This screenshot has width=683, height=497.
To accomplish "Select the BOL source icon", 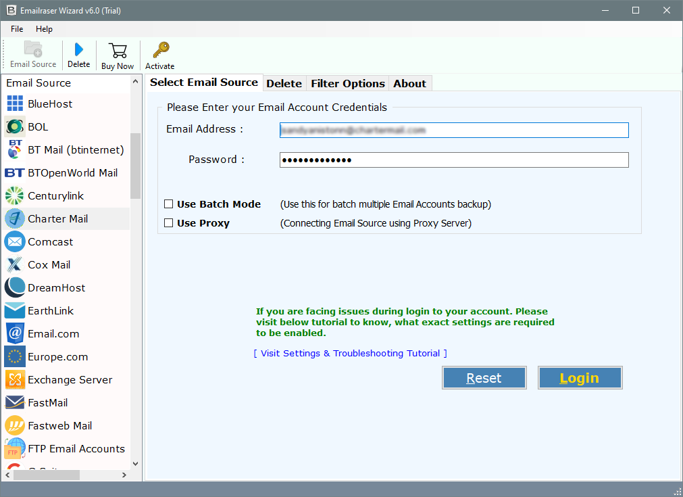I will click(15, 127).
